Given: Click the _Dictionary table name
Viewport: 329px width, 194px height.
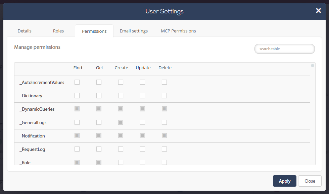Looking at the screenshot, I should 31,96.
